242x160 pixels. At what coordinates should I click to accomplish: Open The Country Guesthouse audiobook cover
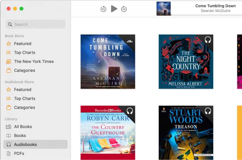coord(108,133)
